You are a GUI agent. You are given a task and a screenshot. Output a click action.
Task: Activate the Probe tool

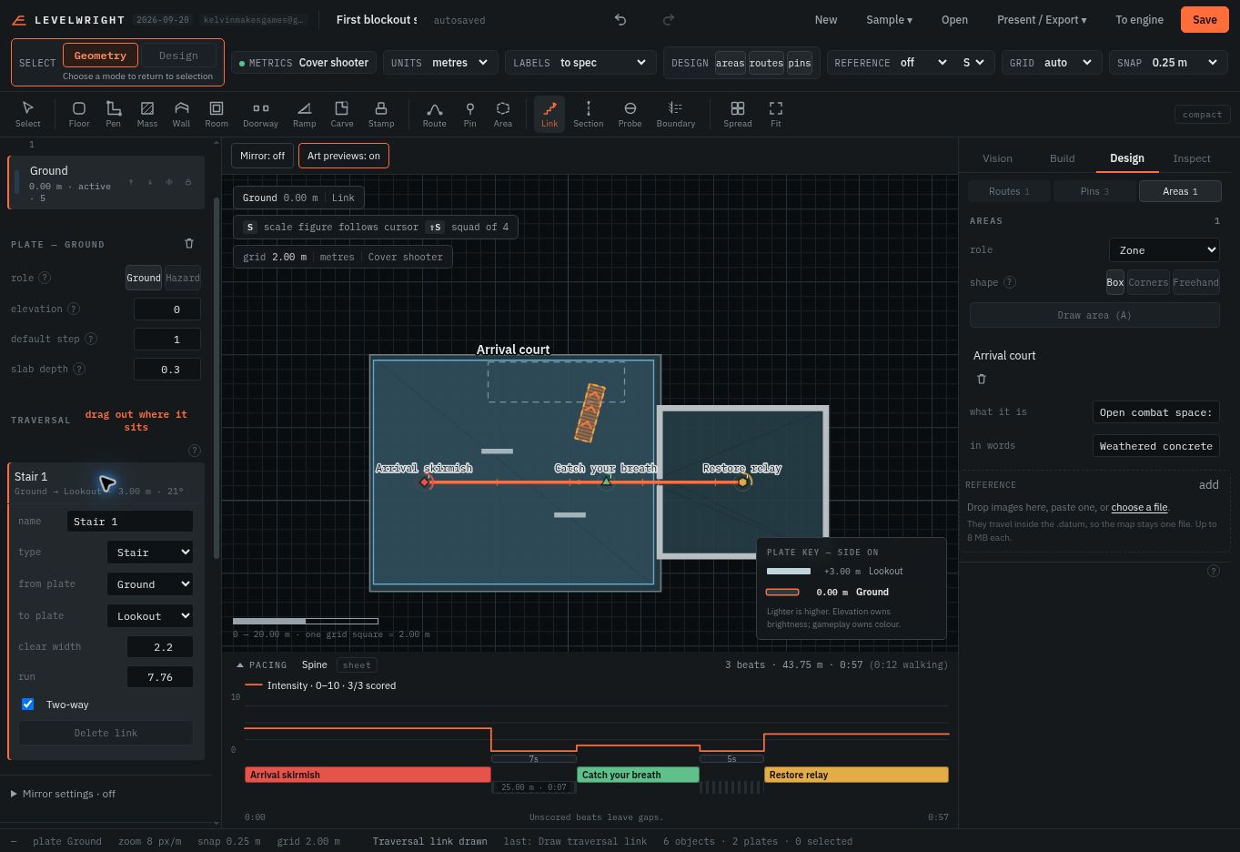[x=630, y=114]
